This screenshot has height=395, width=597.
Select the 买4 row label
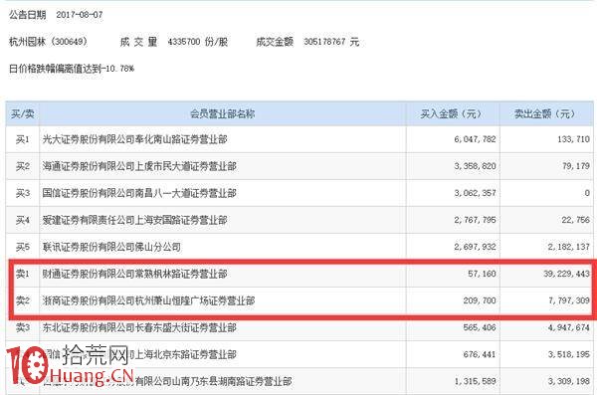[23, 220]
